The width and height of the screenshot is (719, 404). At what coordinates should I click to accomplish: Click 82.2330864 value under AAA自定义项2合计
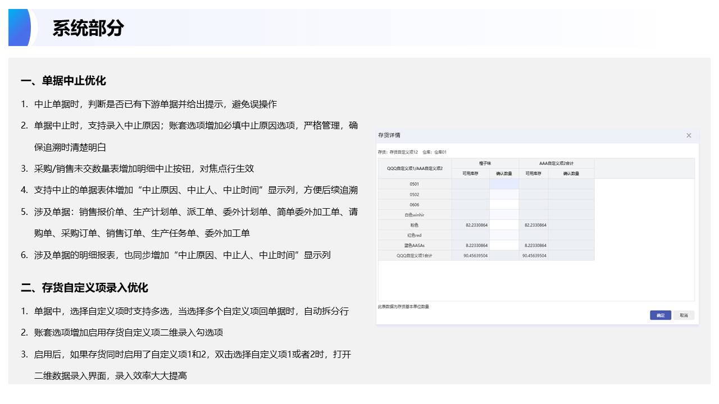pos(535,225)
